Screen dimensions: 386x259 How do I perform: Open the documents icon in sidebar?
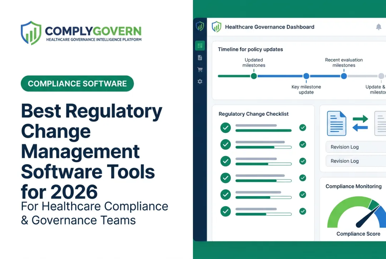pos(200,58)
